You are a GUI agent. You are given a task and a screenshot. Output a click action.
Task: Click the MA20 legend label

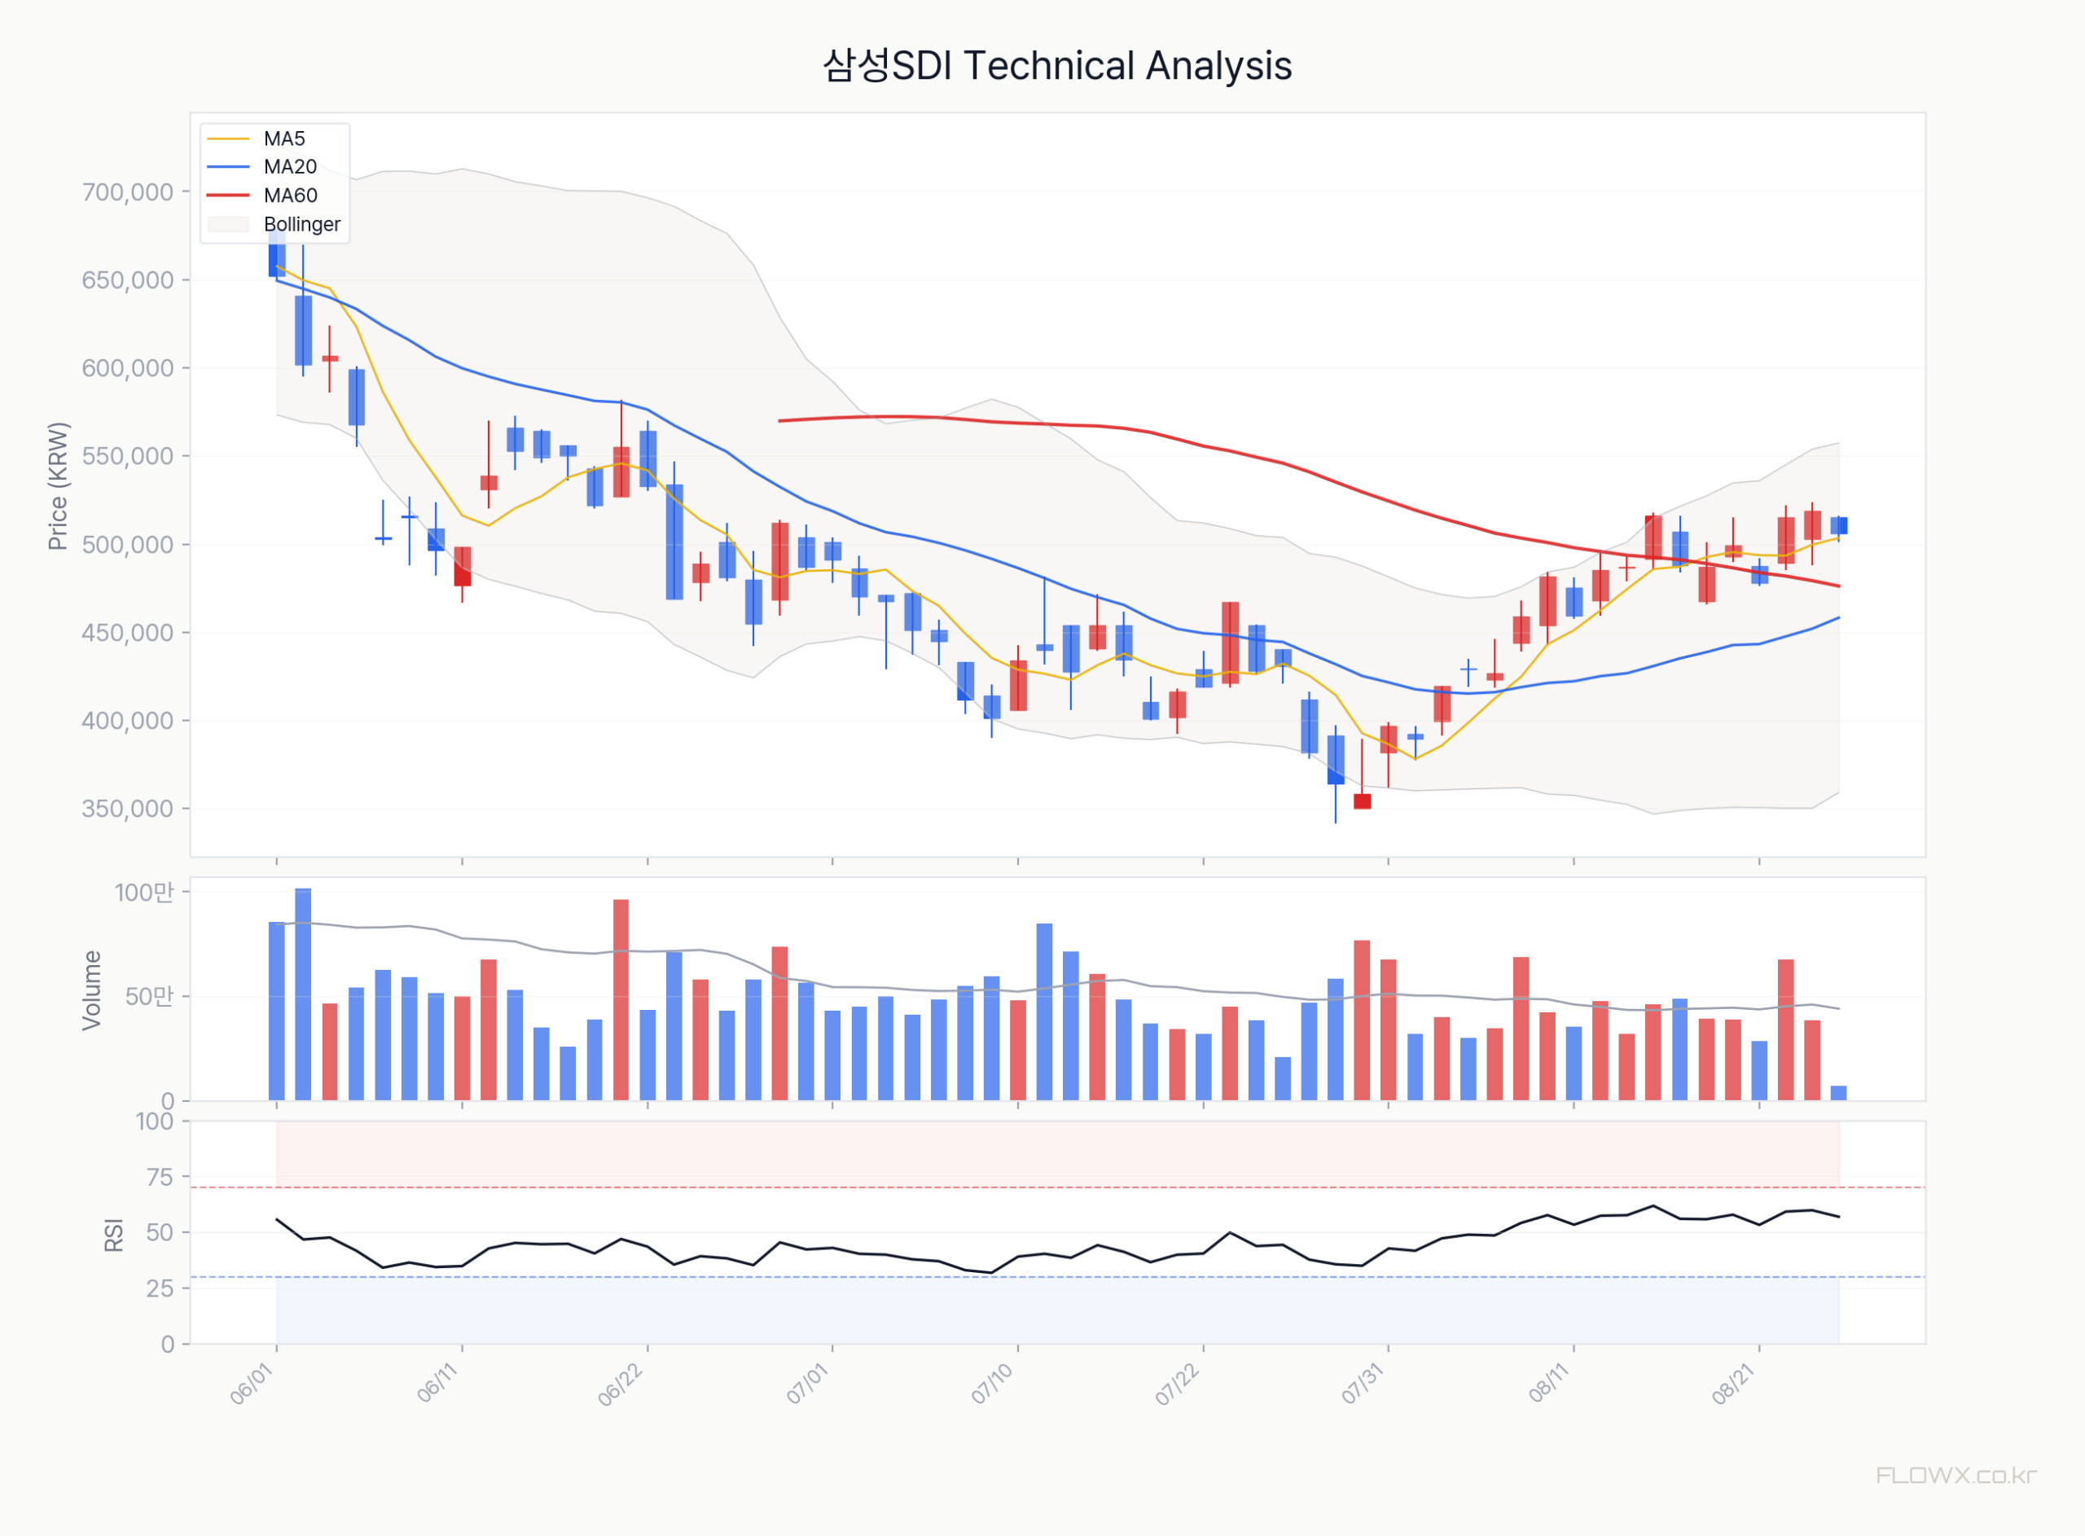click(290, 167)
